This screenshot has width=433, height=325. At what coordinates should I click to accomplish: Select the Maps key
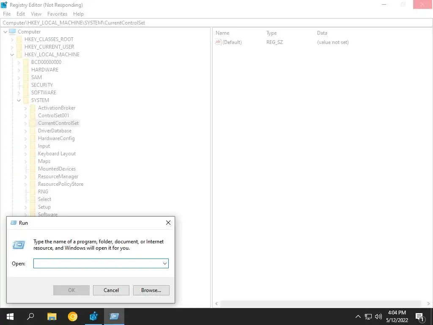coord(44,161)
